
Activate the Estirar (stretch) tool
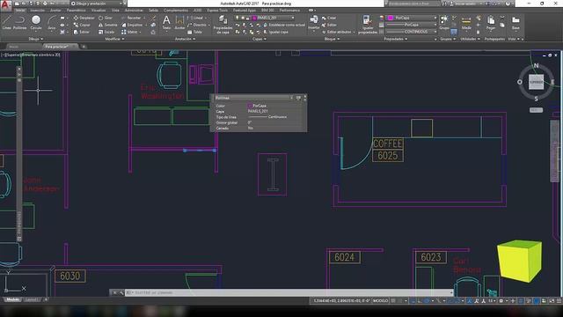(82, 32)
